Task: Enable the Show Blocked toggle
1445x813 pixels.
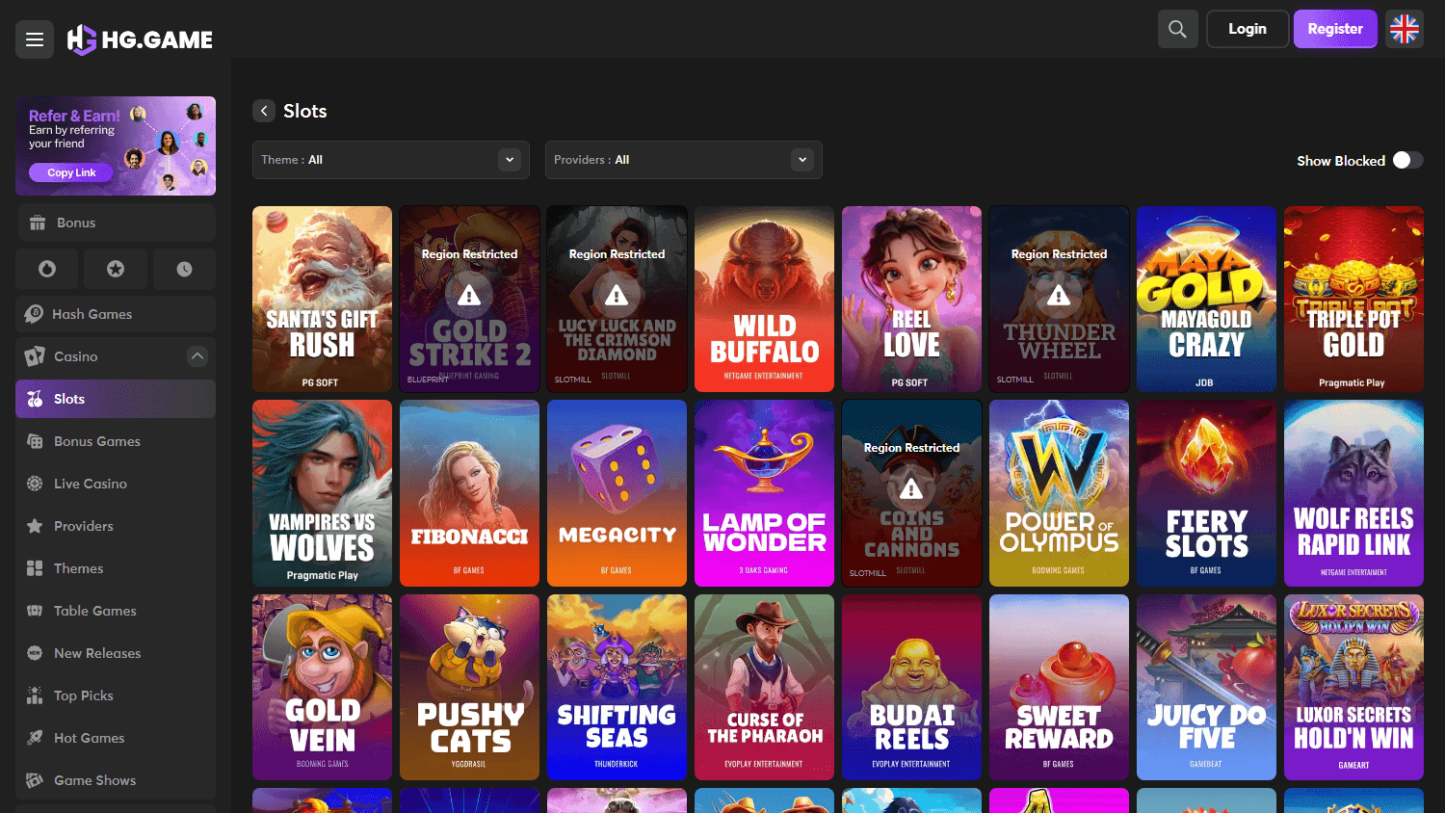Action: pyautogui.click(x=1409, y=161)
